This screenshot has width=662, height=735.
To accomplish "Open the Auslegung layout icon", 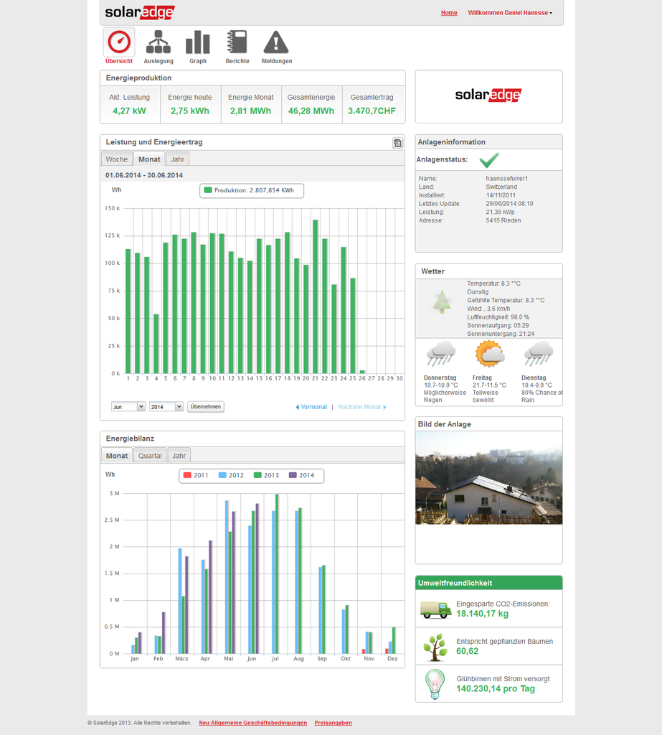I will pos(159,42).
